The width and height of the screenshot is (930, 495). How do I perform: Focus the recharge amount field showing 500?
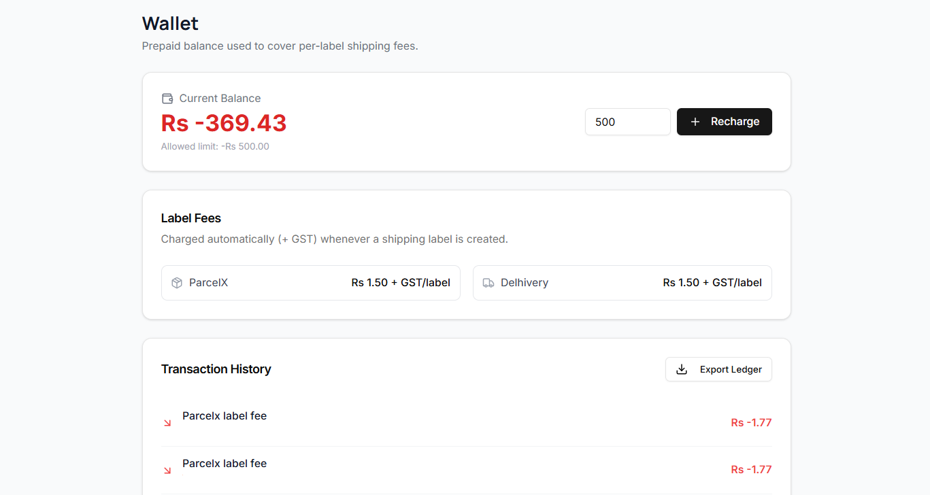(x=628, y=122)
